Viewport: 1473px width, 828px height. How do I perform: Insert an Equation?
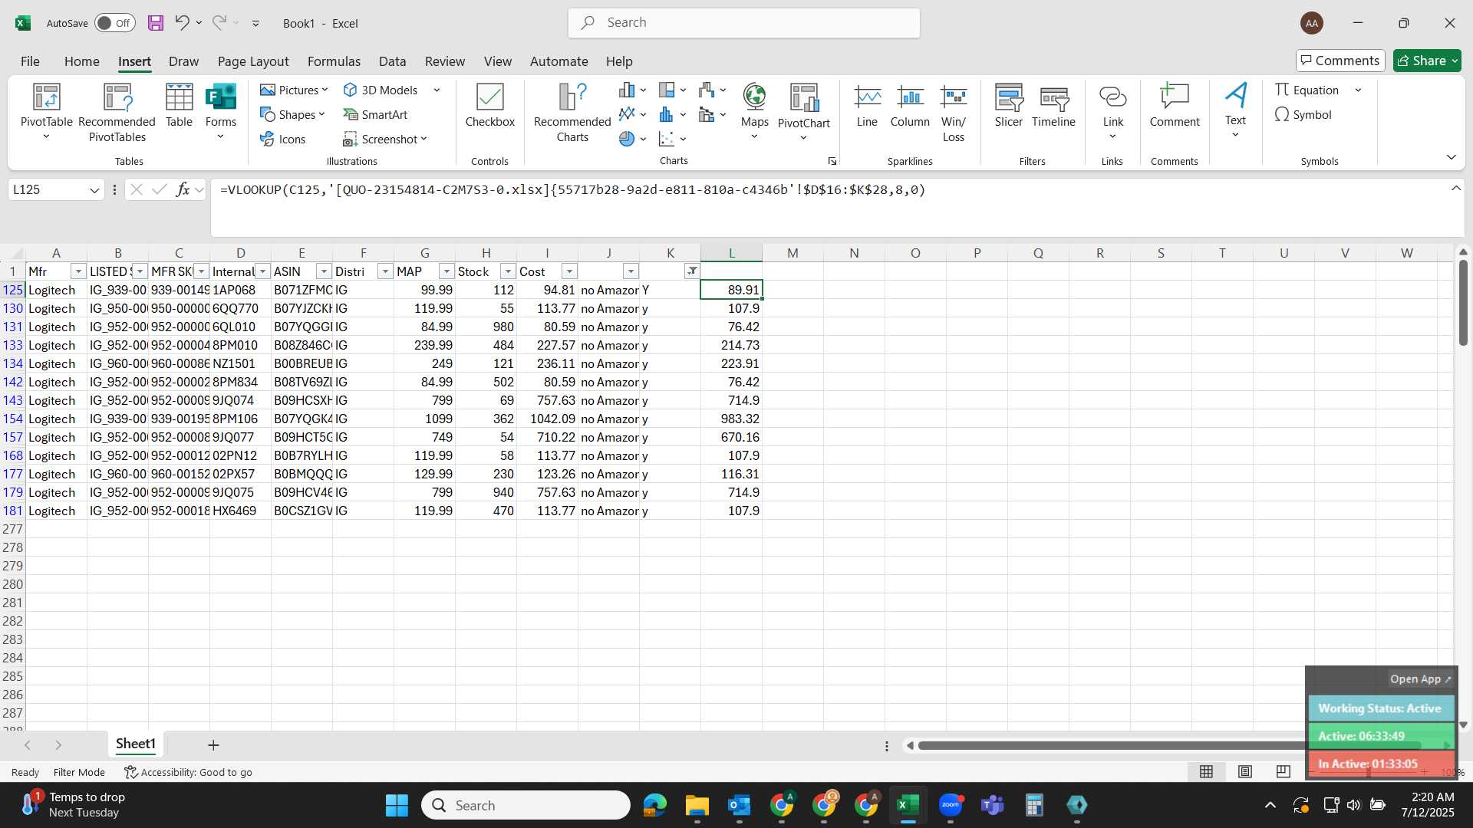tap(1307, 90)
